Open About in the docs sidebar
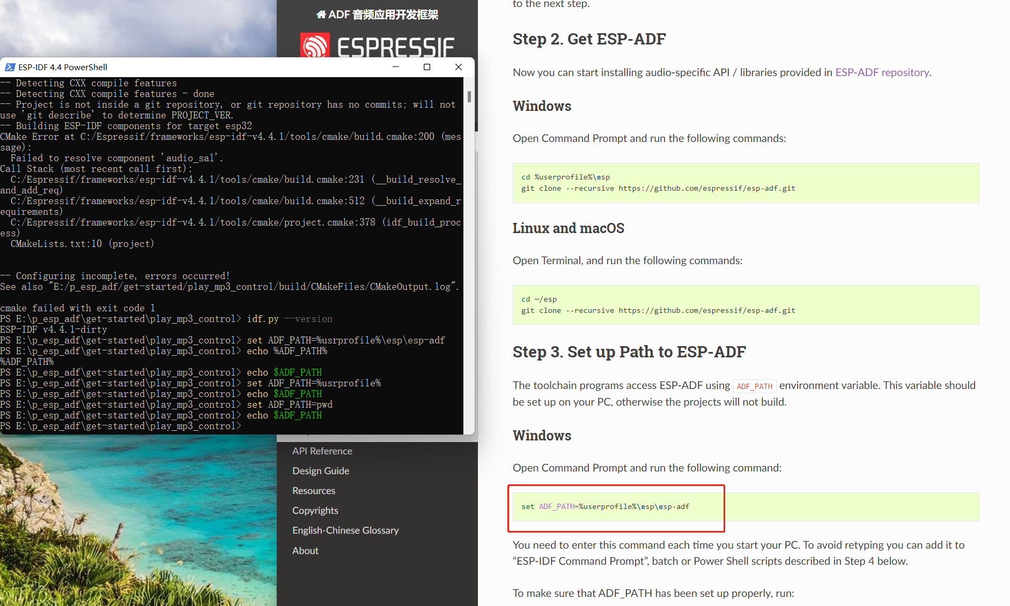Screen dimensions: 1010x606 tap(305, 551)
